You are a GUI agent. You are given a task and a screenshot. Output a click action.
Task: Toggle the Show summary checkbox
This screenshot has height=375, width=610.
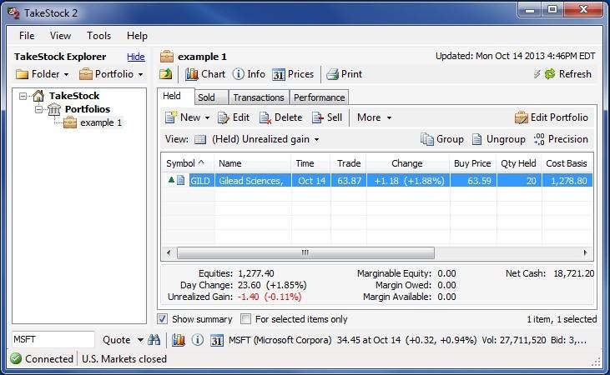(162, 319)
